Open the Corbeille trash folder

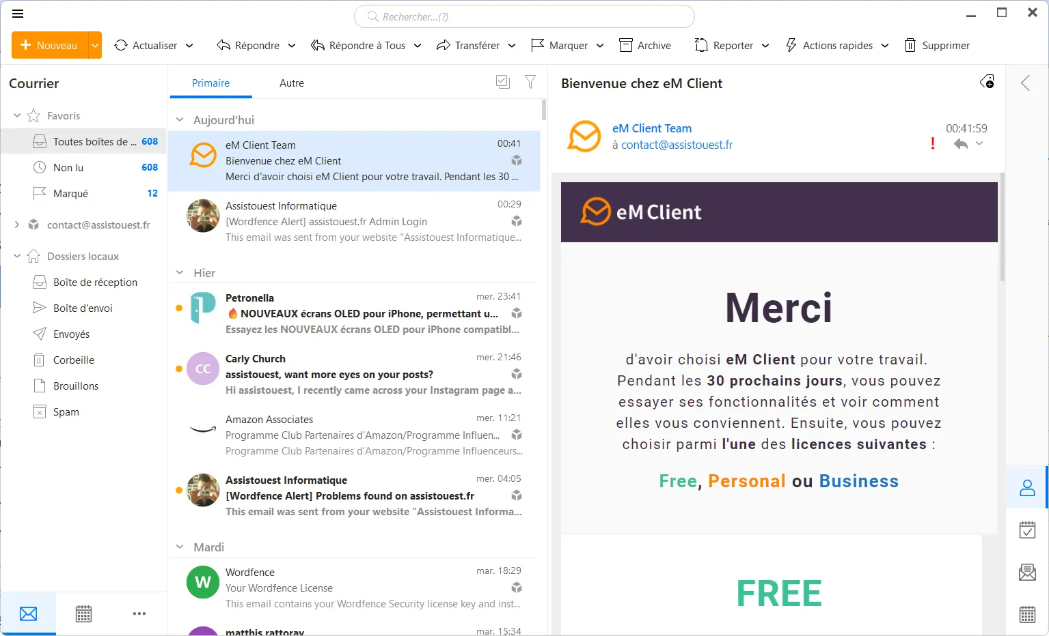pos(83,360)
